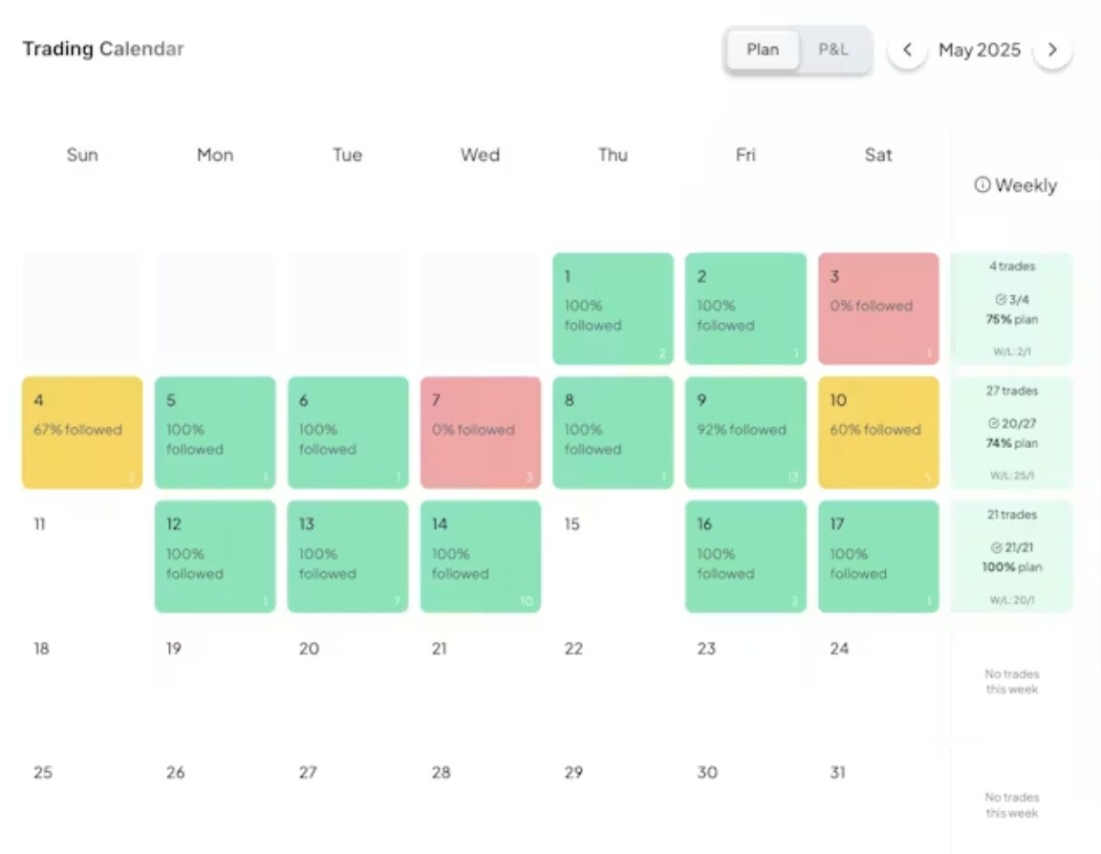Switch calendar to Plan view
The image size is (1101, 854).
[763, 50]
